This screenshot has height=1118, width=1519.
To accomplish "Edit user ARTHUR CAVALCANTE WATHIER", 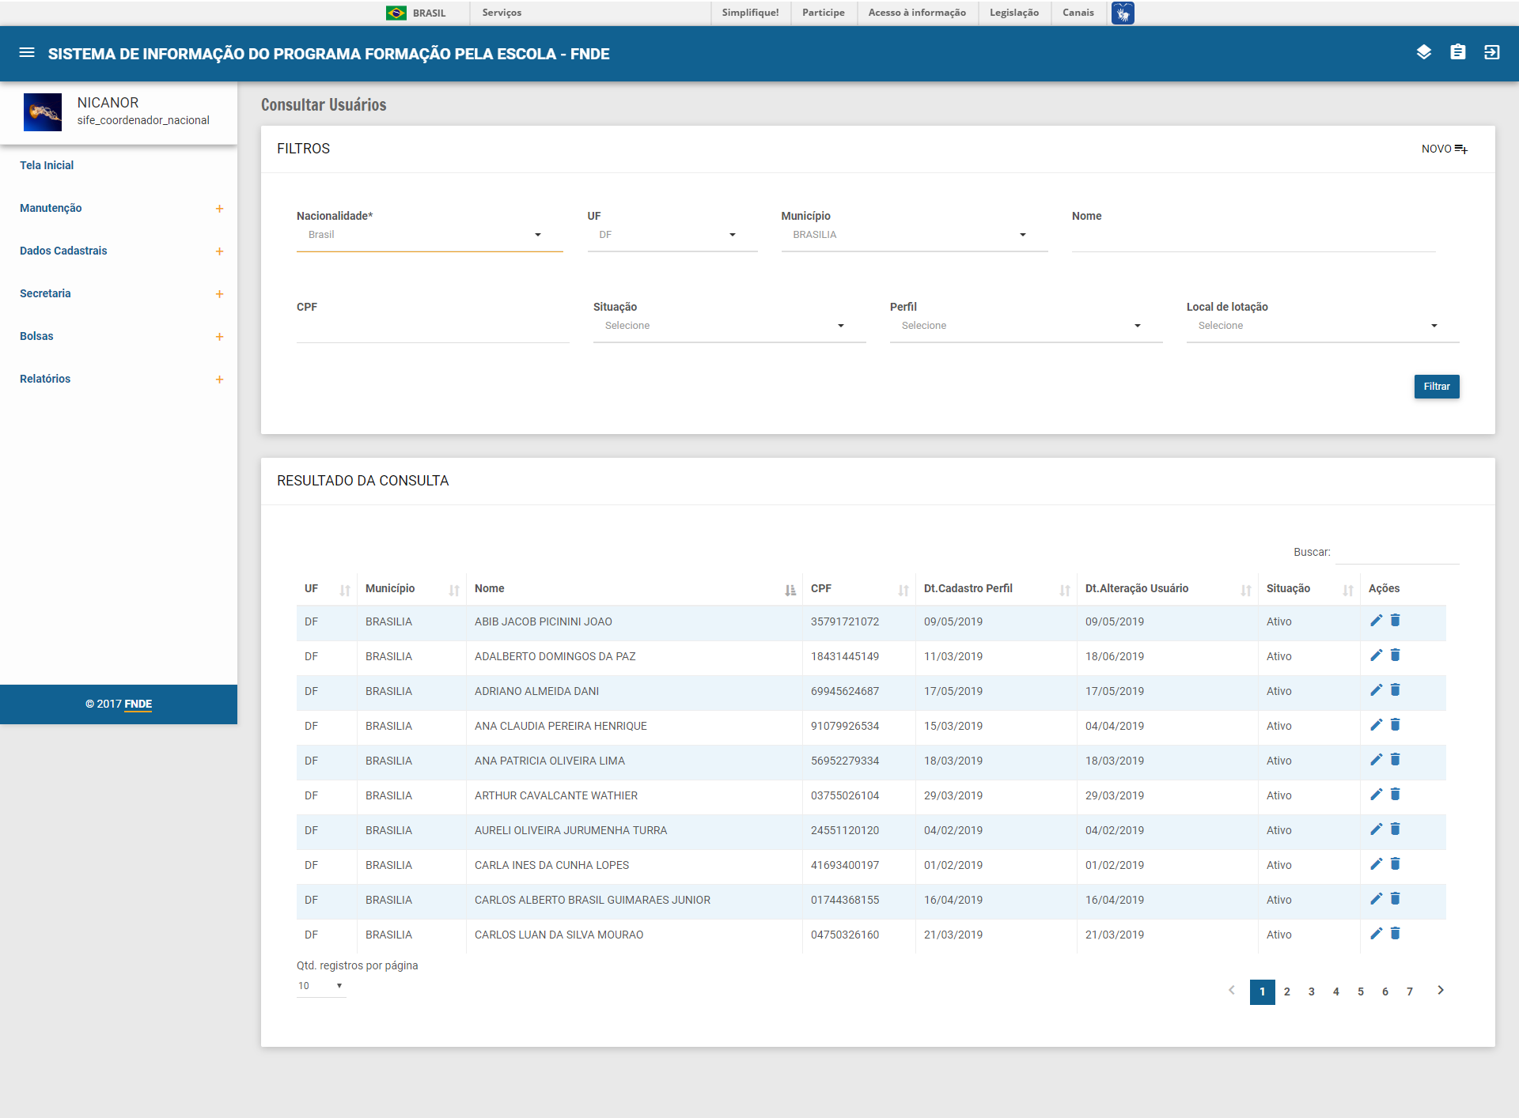I will [1376, 795].
